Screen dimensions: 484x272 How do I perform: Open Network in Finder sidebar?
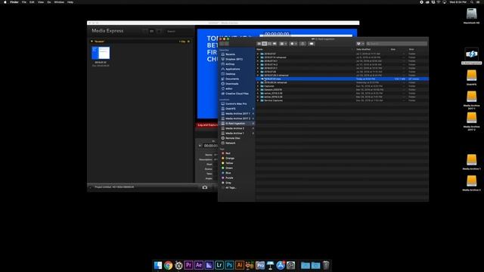pos(230,144)
